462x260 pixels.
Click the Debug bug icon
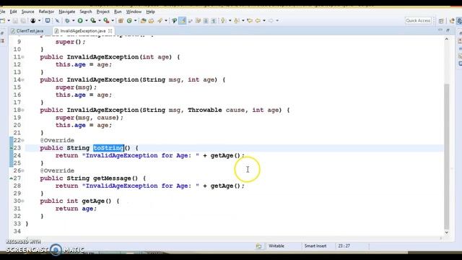click(67, 21)
